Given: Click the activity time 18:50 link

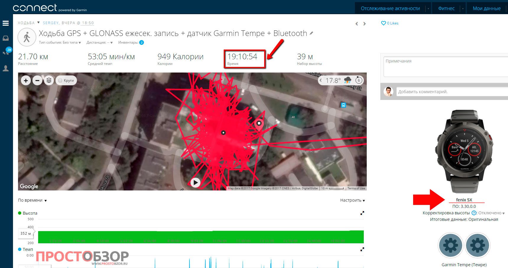Looking at the screenshot, I should tap(88, 23).
